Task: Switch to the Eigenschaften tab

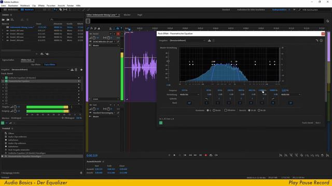Action: tap(8, 60)
